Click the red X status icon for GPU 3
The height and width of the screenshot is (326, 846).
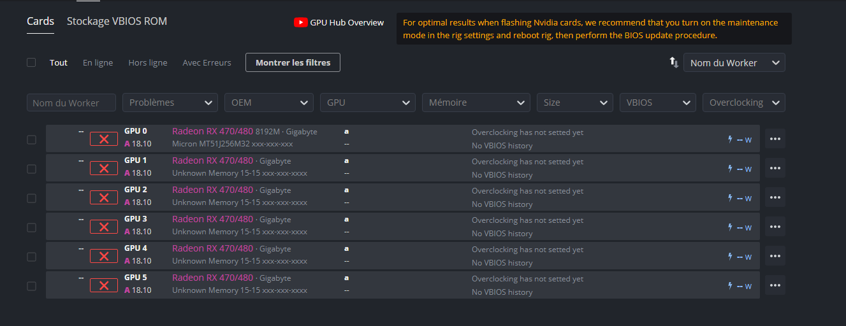pos(104,227)
